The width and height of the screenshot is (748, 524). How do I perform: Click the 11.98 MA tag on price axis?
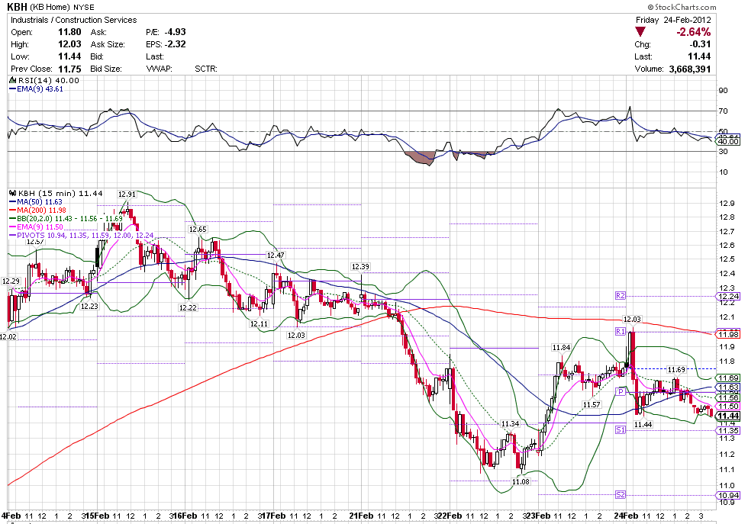(x=728, y=334)
